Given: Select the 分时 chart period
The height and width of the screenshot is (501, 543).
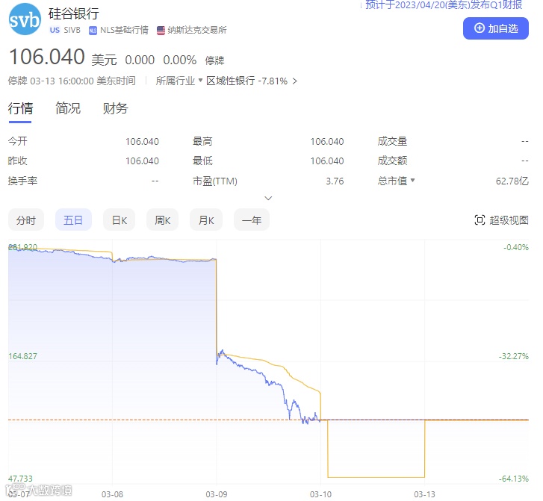Looking at the screenshot, I should (26, 220).
